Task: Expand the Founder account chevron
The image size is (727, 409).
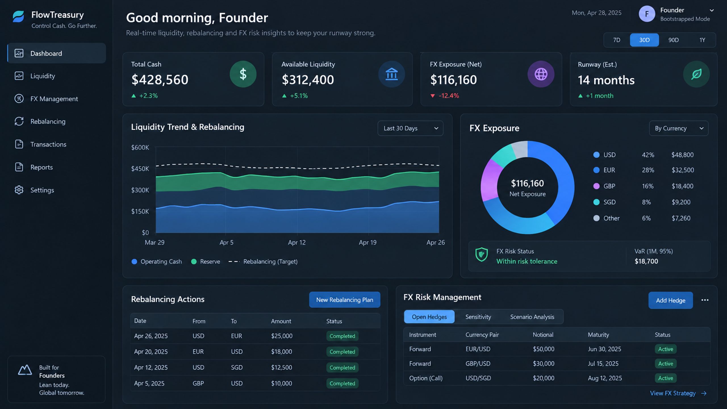Action: [712, 10]
